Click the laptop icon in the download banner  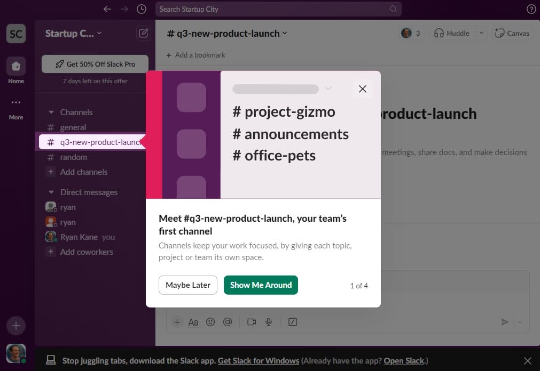tap(51, 360)
